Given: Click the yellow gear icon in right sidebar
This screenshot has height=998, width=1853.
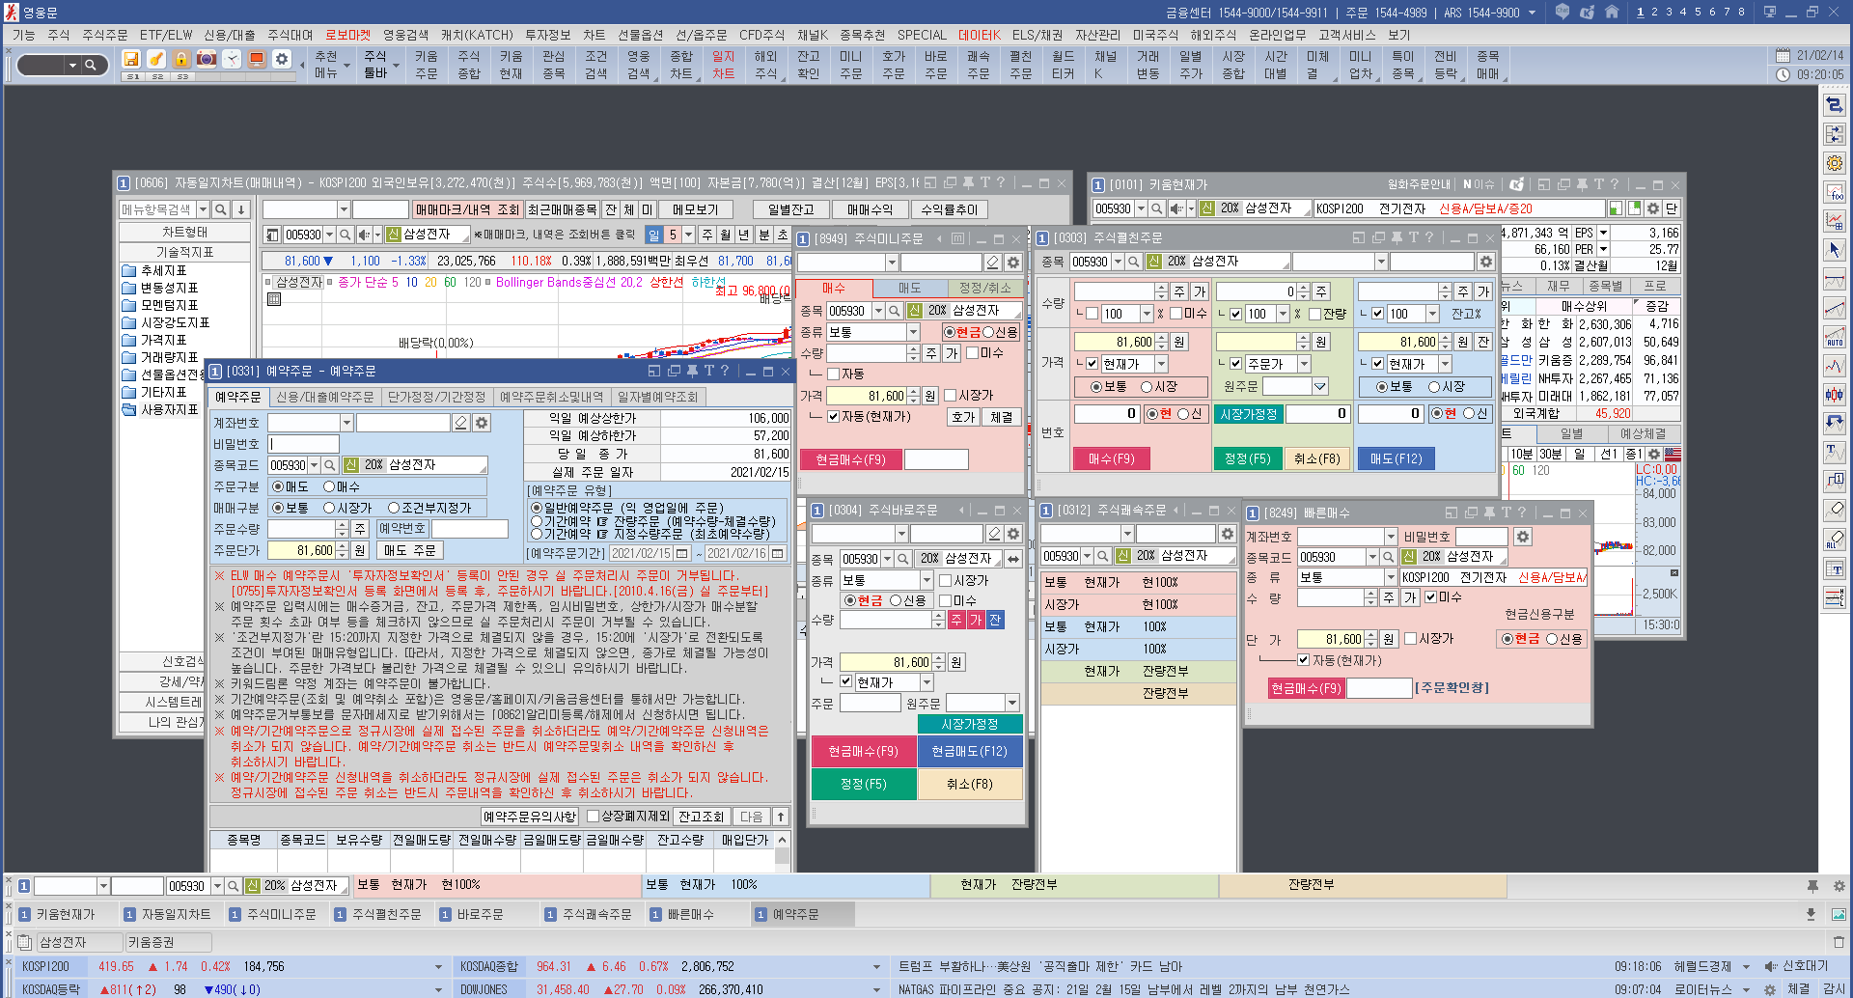Looking at the screenshot, I should click(x=1835, y=163).
